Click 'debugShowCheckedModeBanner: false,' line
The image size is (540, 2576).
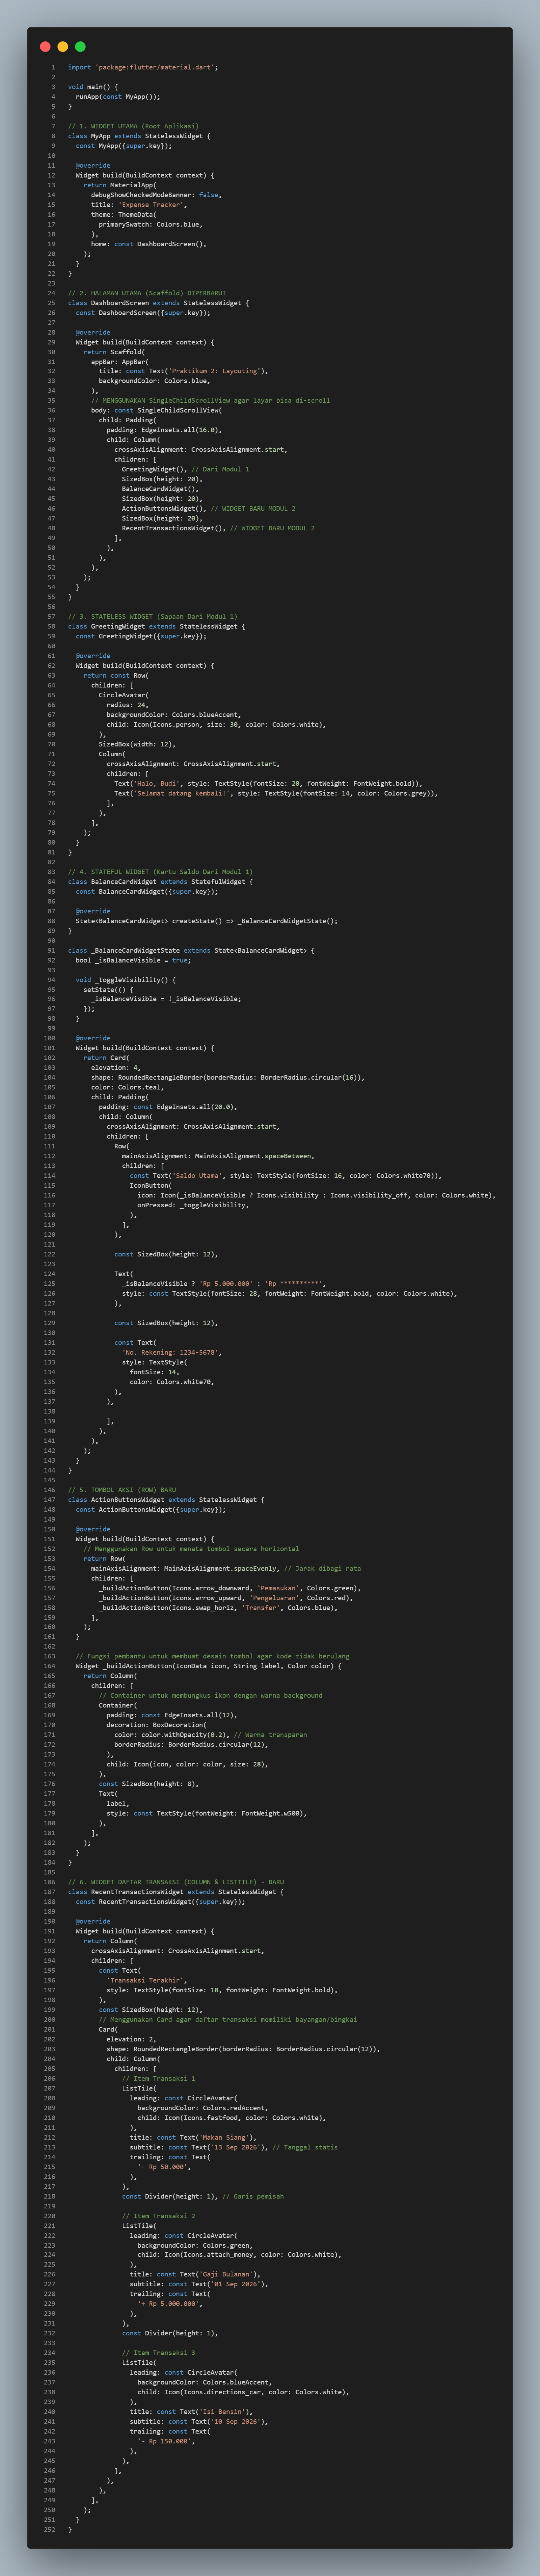click(156, 195)
